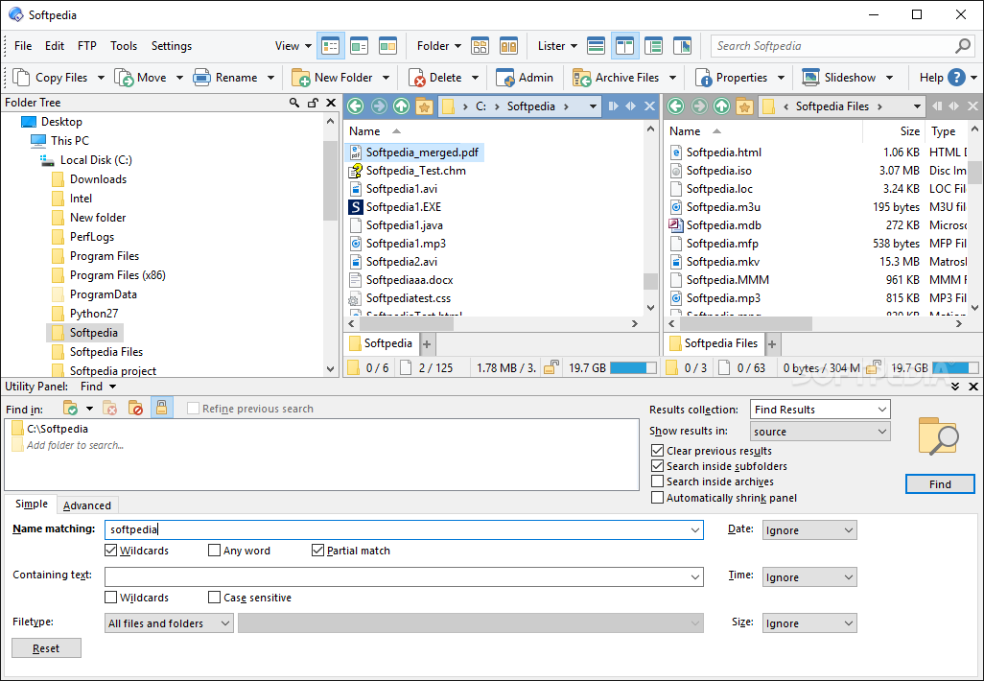
Task: Click left pane disk usage bar
Action: 633,367
